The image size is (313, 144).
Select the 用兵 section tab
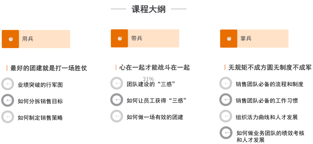point(36,39)
